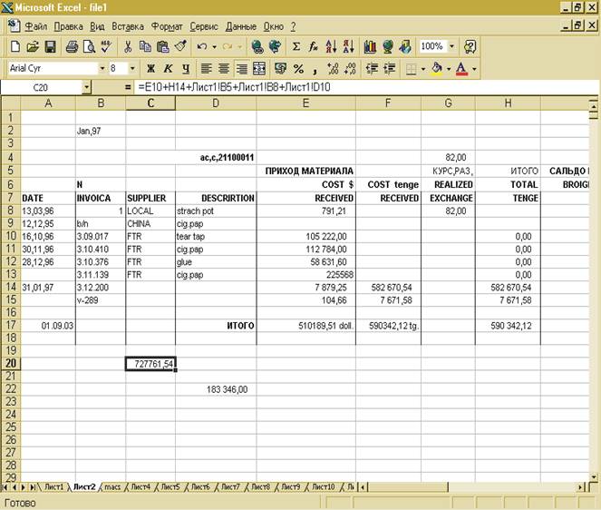Click the Print icon in toolbar

click(72, 46)
